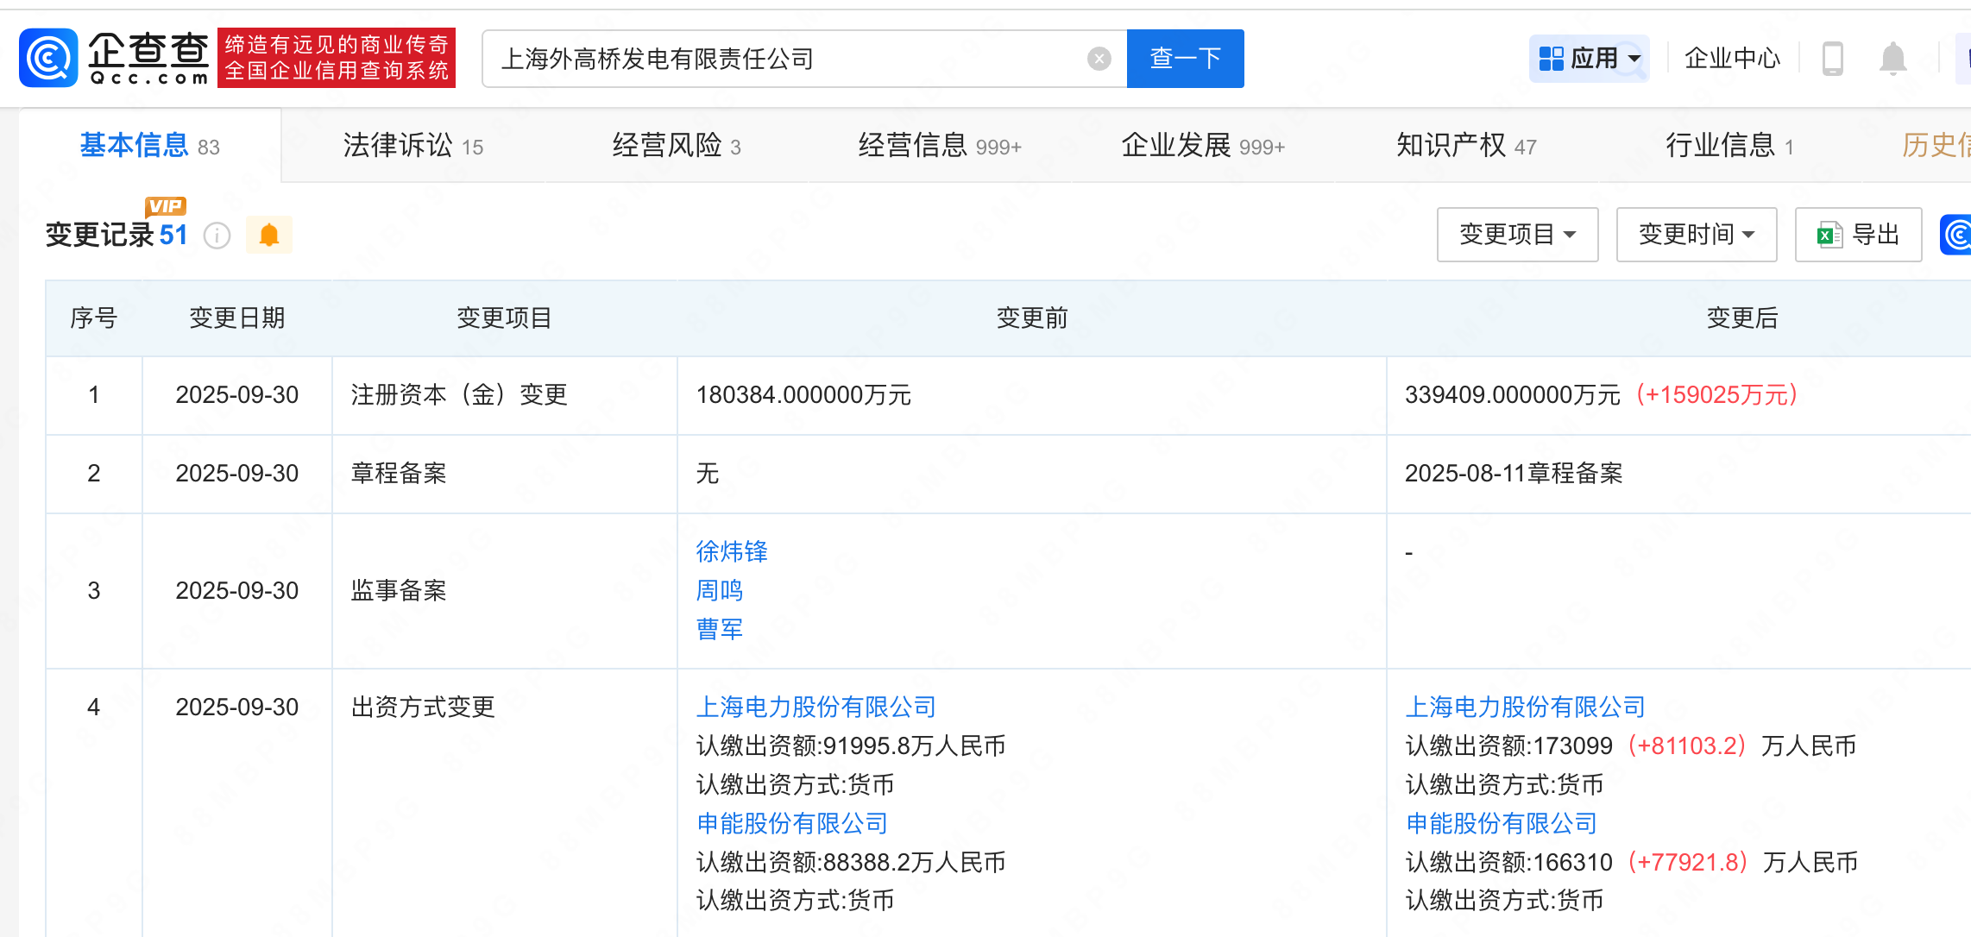Open the 企业中心 link
Image resolution: width=1971 pixels, height=937 pixels.
[1731, 59]
